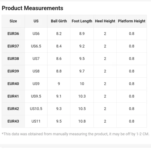This screenshot has height=151, width=151.
Task: Select the EUR36 size row label
Action: click(13, 34)
